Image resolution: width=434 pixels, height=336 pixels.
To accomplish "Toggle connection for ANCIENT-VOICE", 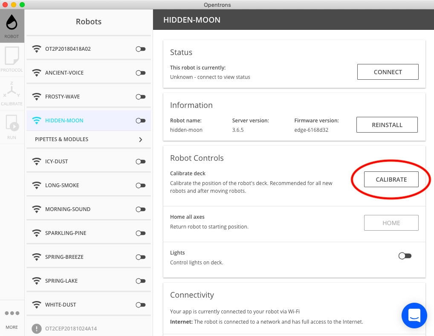I will tap(141, 73).
